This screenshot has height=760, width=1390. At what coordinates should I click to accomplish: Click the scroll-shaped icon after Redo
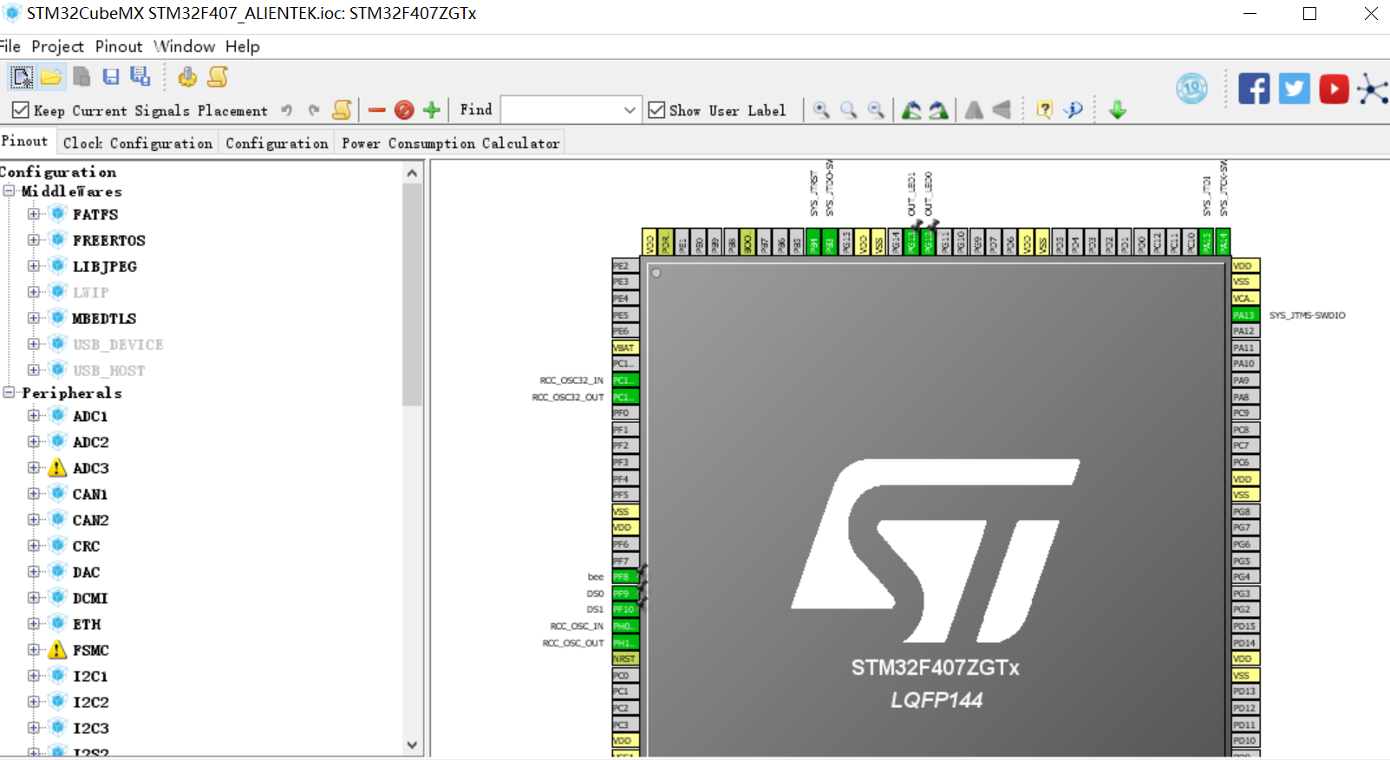[343, 110]
